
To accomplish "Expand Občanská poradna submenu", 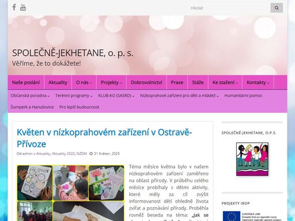I will point(30,96).
